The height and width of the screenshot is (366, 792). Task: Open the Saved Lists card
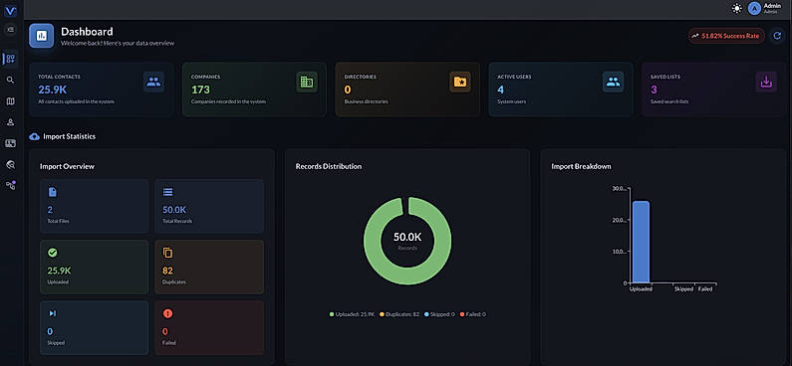pos(713,90)
